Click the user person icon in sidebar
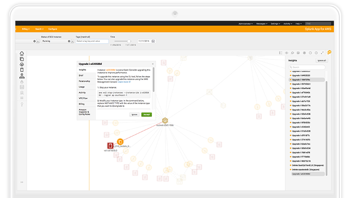Screen dimensions: 347x198 click(x=22, y=93)
